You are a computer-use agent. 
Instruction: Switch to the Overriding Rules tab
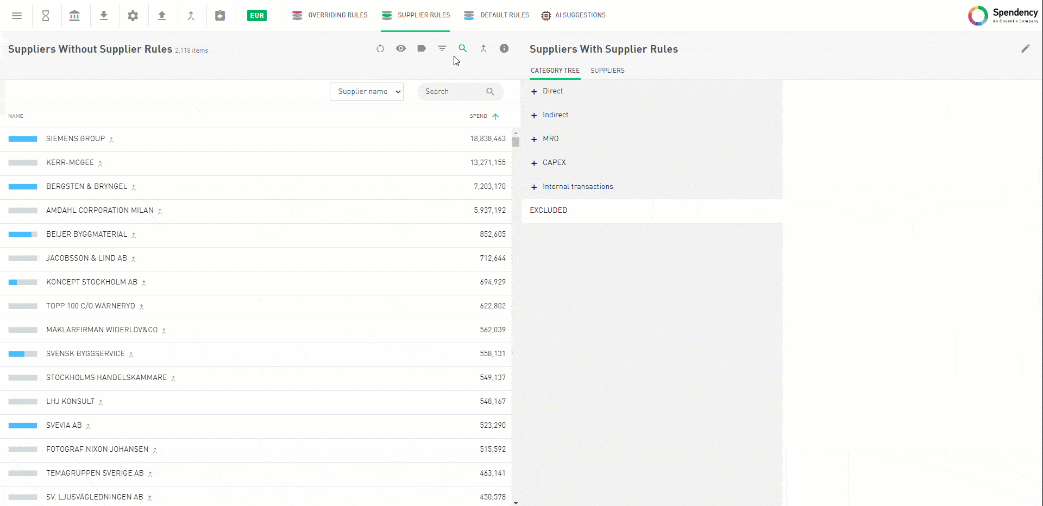point(330,15)
